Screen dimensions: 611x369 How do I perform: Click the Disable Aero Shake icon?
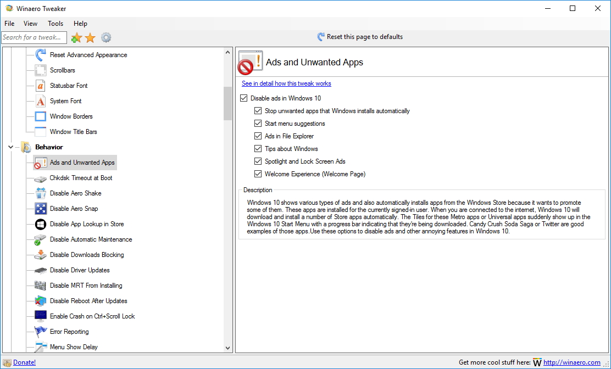click(x=41, y=193)
